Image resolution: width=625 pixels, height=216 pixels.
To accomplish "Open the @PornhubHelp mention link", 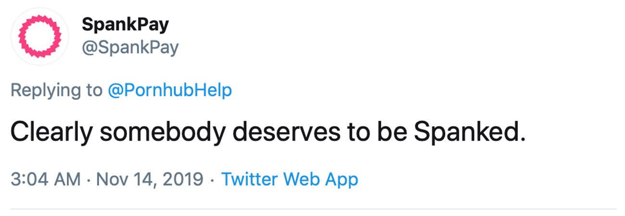I will click(x=169, y=90).
